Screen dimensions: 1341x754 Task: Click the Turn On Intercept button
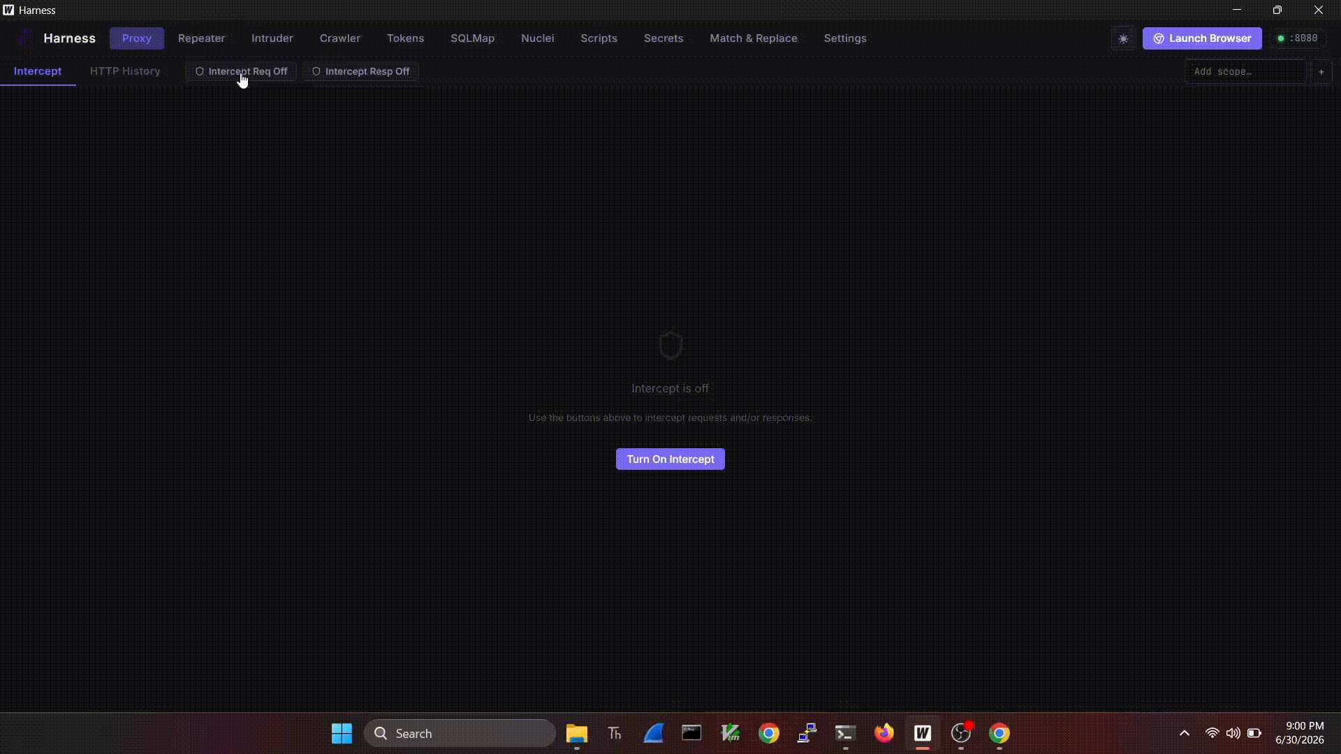point(670,459)
